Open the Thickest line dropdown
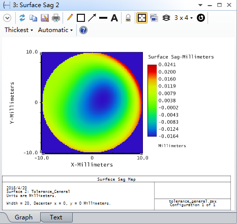 [19, 30]
